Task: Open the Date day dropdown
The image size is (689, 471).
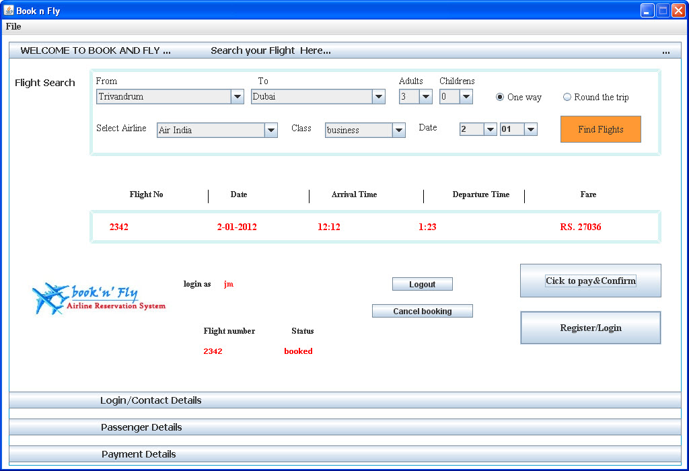Action: (478, 129)
